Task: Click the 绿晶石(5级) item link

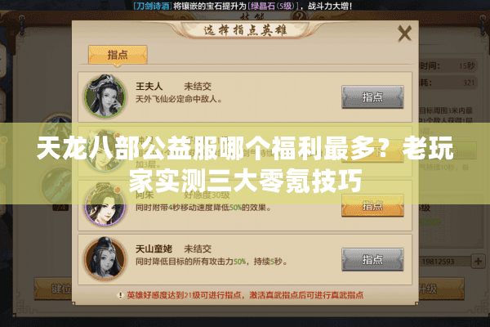Action: coord(273,6)
